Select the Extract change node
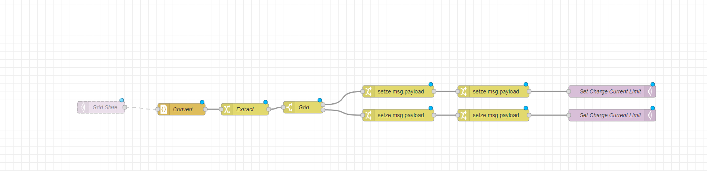 coord(245,109)
